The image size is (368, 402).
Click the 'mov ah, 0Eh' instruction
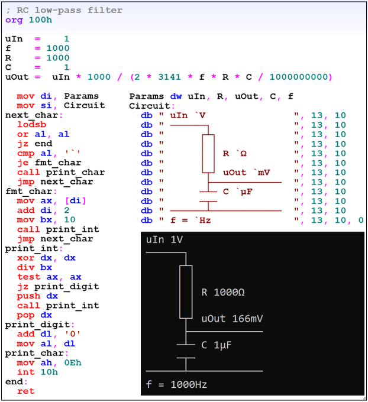(49, 363)
